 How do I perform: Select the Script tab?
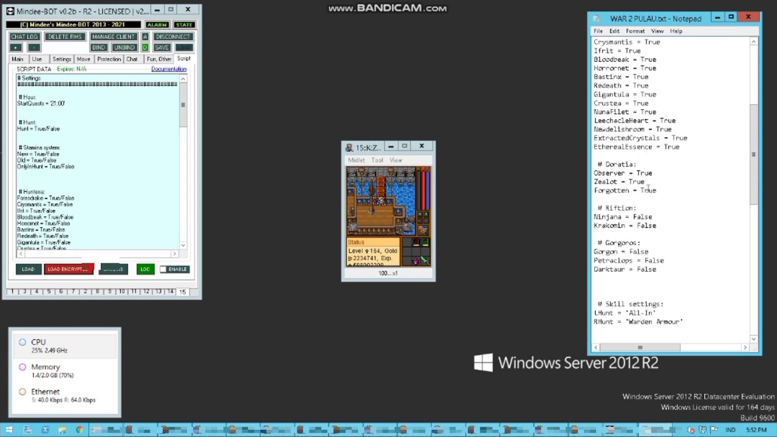pyautogui.click(x=183, y=59)
